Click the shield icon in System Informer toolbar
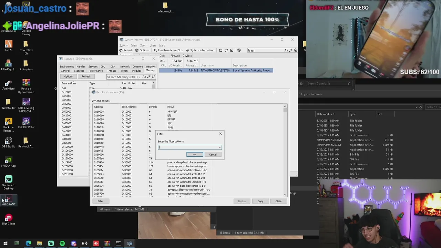Viewport: 441px width, 248px height. pyautogui.click(x=239, y=50)
